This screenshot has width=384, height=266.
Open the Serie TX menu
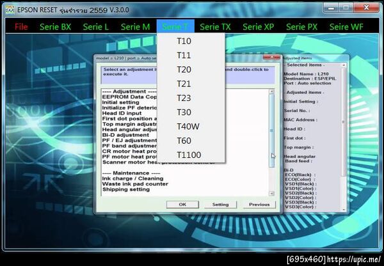215,27
